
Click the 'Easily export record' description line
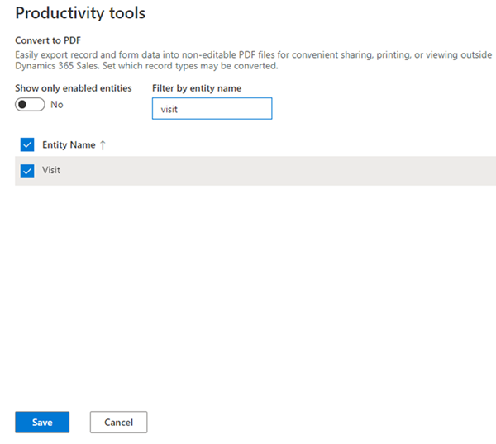(x=248, y=54)
